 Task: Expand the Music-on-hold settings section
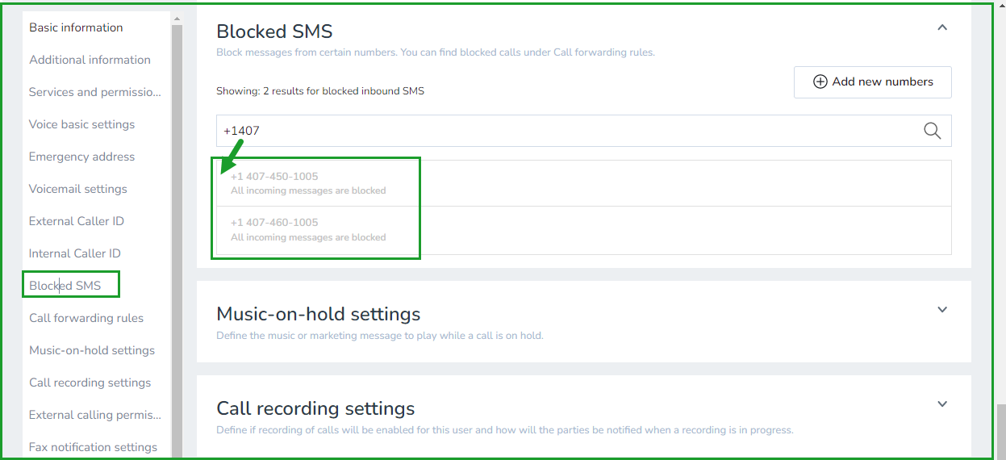coord(941,310)
